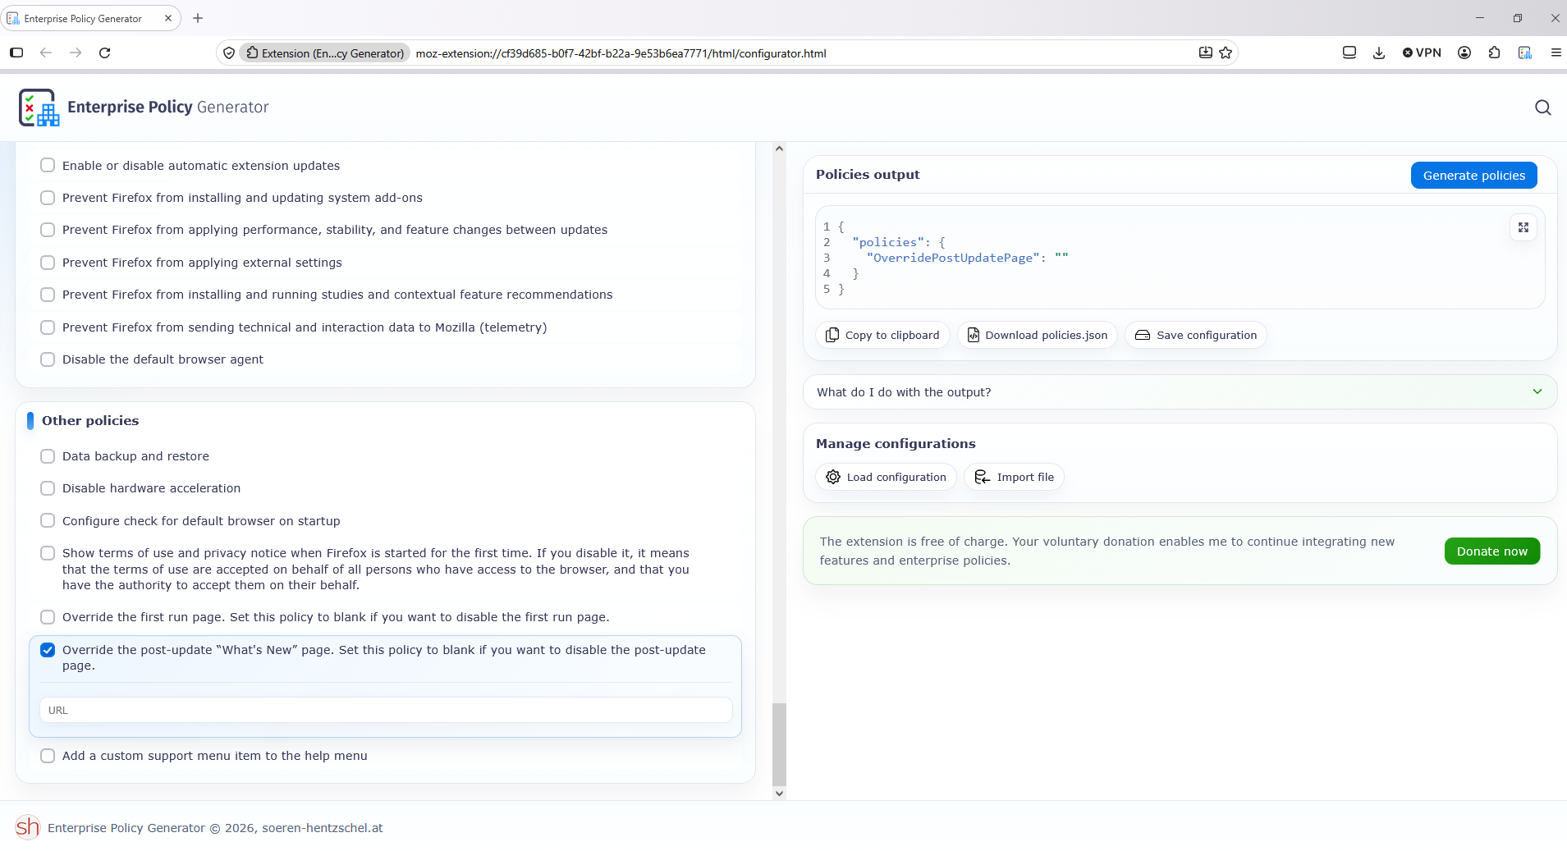Check Prevent performance, stability and feature changes between updates
Image resolution: width=1567 pixels, height=851 pixels.
point(48,230)
